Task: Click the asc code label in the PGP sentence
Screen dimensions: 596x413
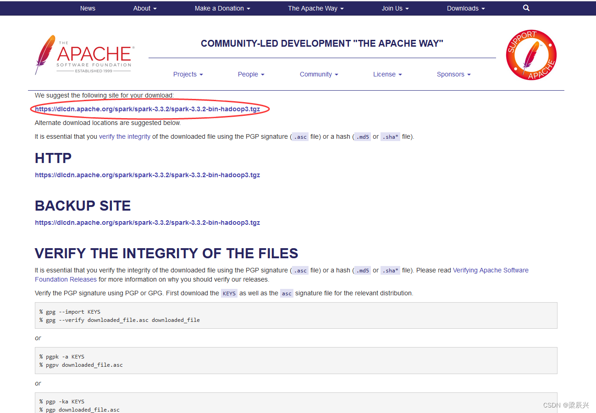Action: pos(287,293)
